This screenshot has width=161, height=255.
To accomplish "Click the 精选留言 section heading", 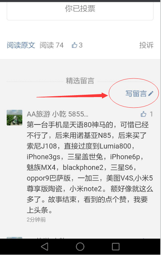I will click(x=80, y=81).
